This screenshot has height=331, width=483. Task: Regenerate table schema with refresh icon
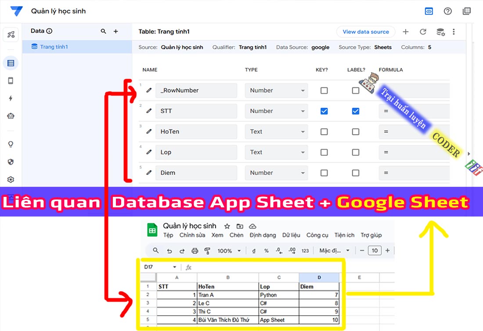pyautogui.click(x=423, y=32)
